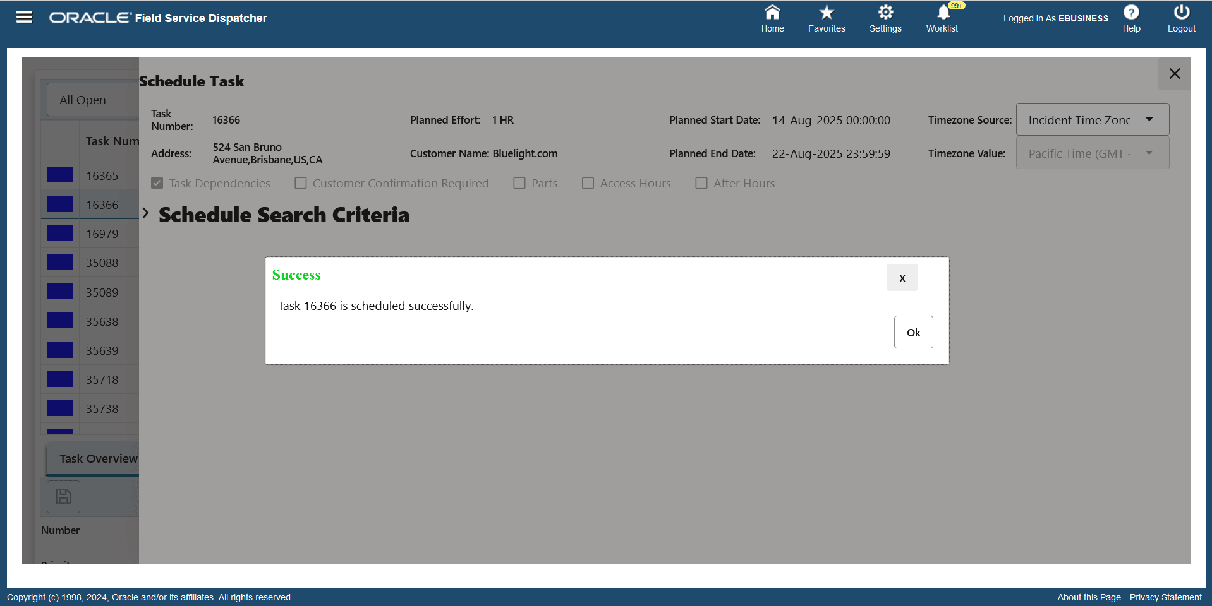Open the Privacy Statement link

[1165, 597]
